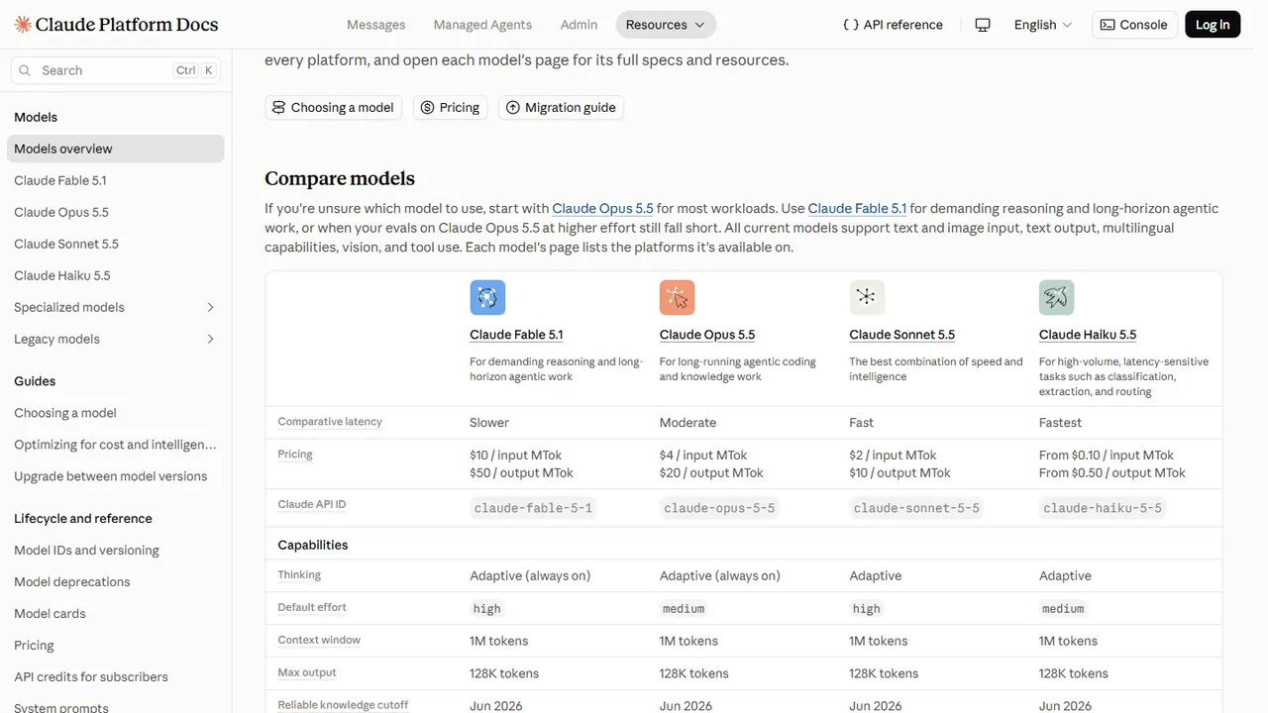The height and width of the screenshot is (713, 1268).
Task: Open the Admin tab
Action: pyautogui.click(x=579, y=25)
